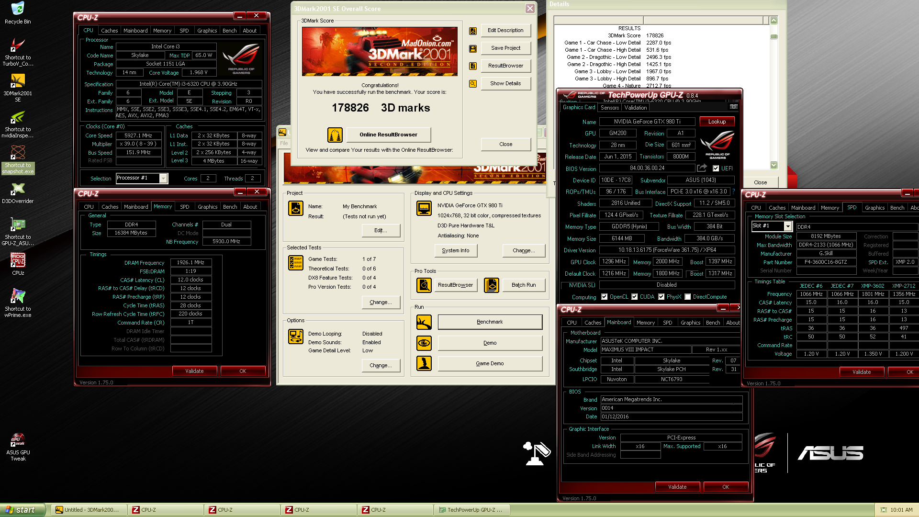919x517 pixels.
Task: Click the Game Demo joystick icon
Action: coord(424,363)
